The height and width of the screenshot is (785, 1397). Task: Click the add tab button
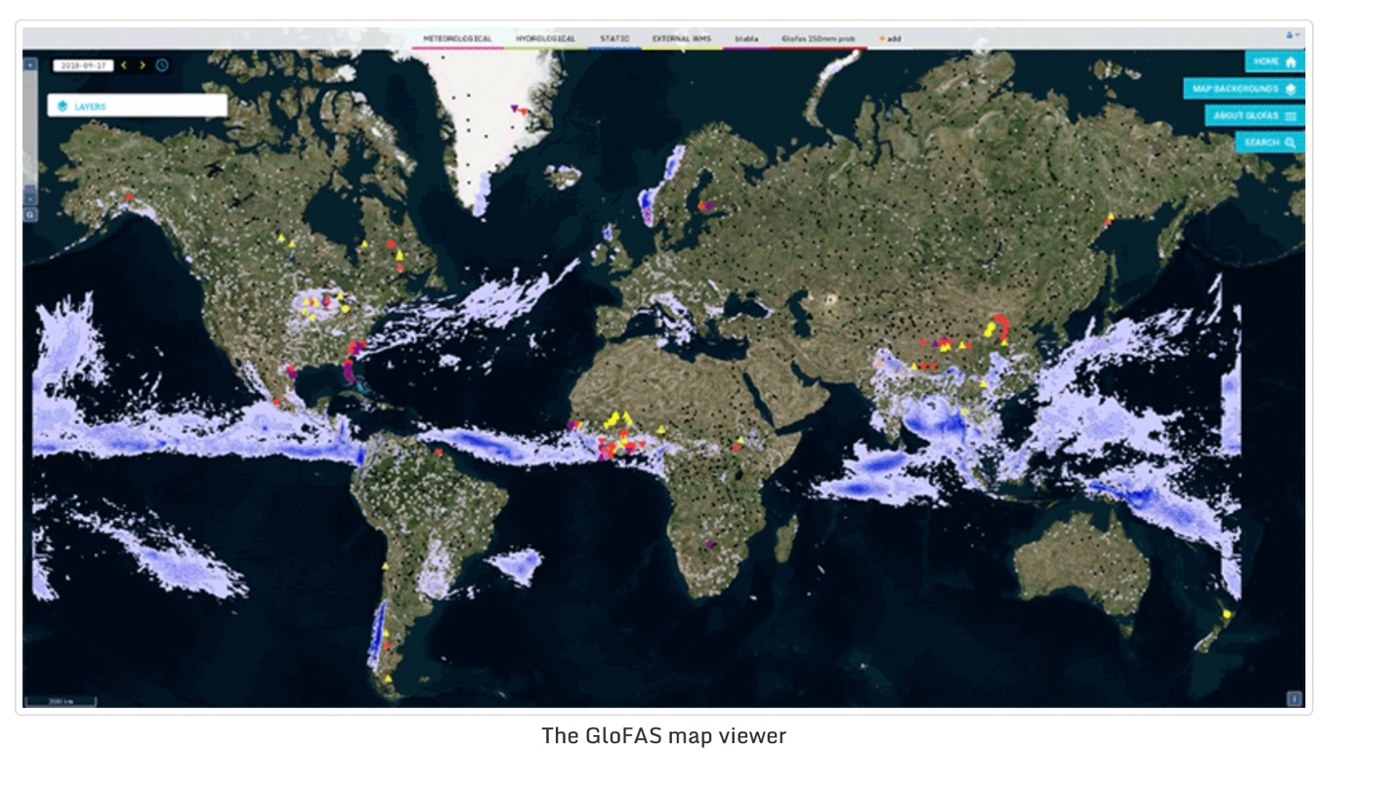[890, 39]
